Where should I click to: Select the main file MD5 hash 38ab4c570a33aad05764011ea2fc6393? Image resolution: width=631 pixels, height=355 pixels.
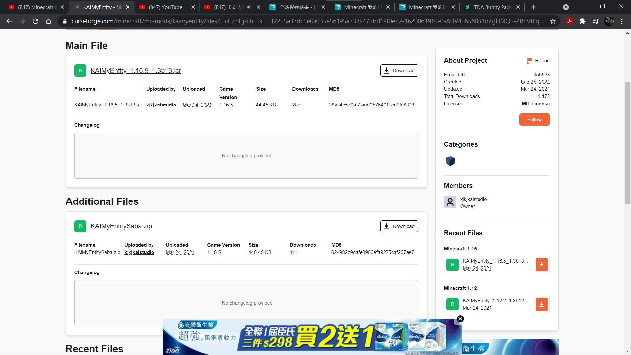371,105
